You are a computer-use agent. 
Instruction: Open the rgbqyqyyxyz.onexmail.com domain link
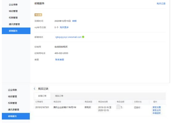[x=68, y=37]
